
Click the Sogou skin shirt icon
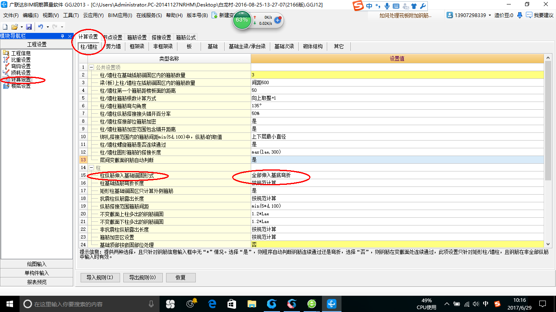coord(414,6)
